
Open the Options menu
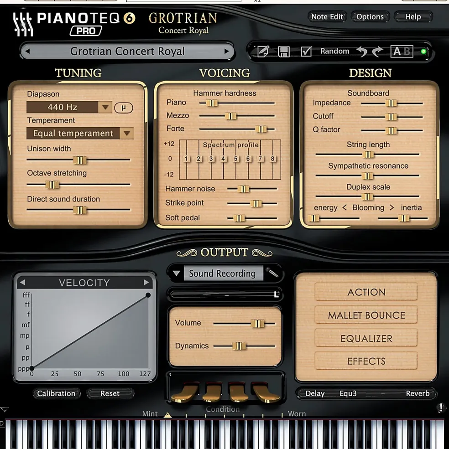[370, 17]
